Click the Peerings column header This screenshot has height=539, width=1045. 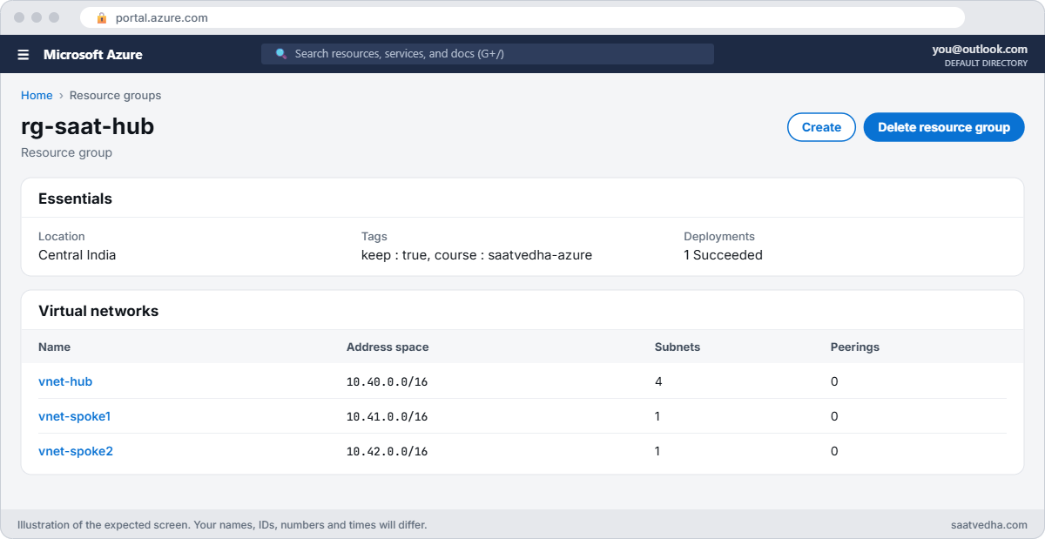pos(855,347)
